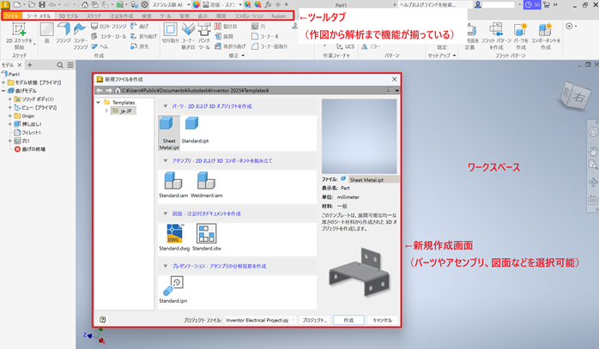Click the shopping cart icon in title bar
The width and height of the screenshot is (599, 349).
pyautogui.click(x=547, y=4)
